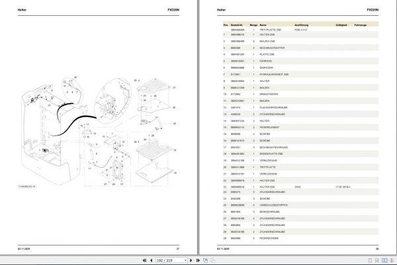Jump to the first page
The image size is (397, 265).
(x=144, y=260)
